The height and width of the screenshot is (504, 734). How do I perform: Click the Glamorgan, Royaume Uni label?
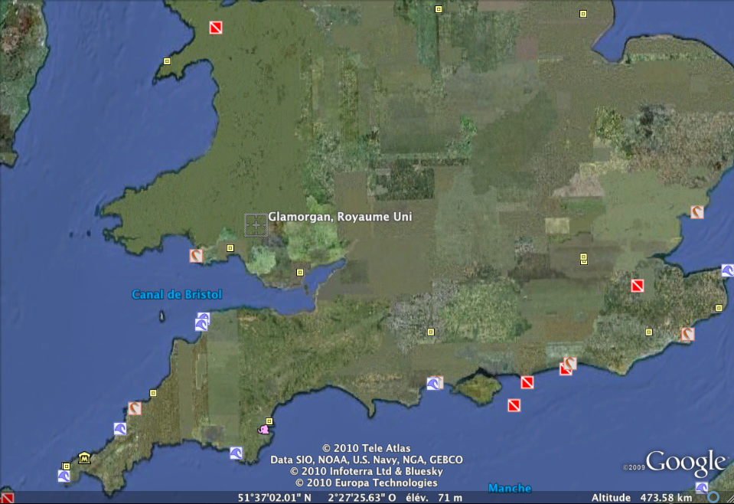pos(340,217)
